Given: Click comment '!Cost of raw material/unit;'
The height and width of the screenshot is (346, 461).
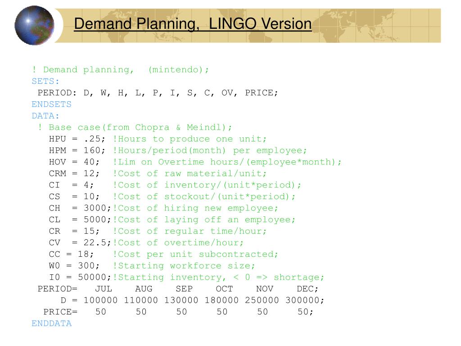Looking at the screenshot, I should [190, 173].
